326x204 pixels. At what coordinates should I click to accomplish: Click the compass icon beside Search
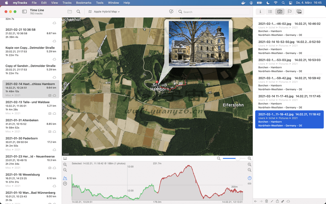[171, 12]
